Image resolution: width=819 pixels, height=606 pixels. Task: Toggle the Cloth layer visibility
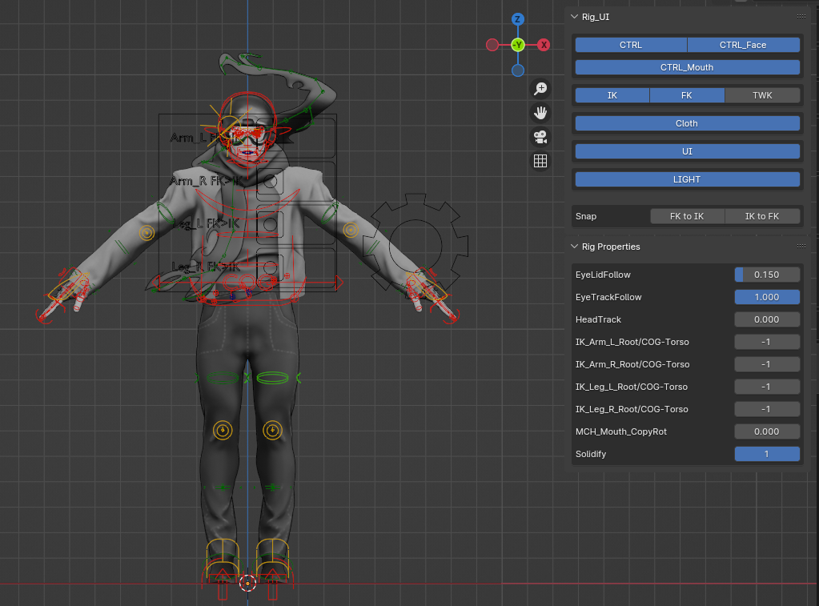pyautogui.click(x=688, y=123)
